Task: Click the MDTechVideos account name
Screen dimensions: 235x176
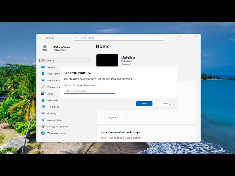Action: pyautogui.click(x=61, y=47)
